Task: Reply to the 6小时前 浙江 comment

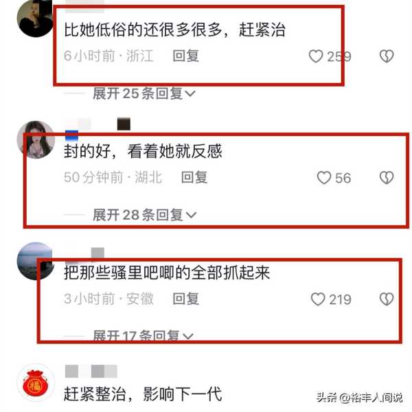Action: point(186,56)
